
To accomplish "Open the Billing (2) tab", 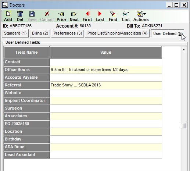I will [x=40, y=33].
